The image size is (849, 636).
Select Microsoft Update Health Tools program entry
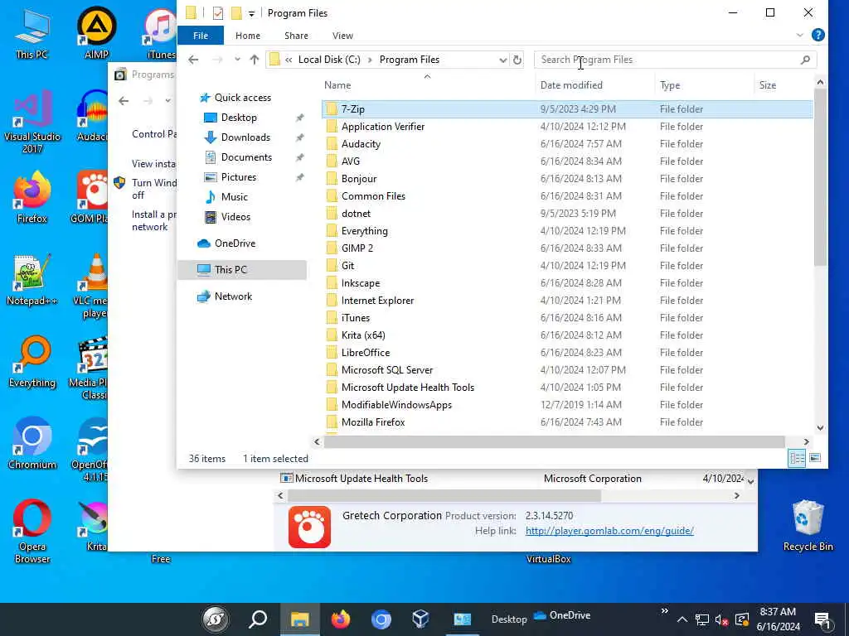click(361, 479)
